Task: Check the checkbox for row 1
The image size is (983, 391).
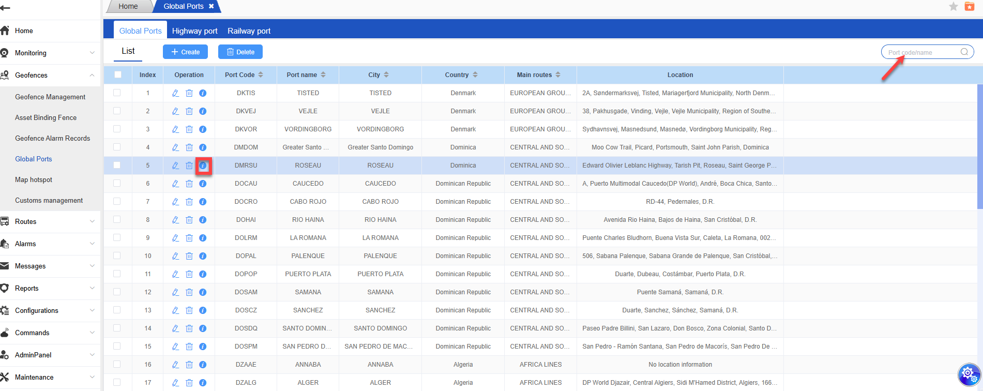Action: pos(117,93)
